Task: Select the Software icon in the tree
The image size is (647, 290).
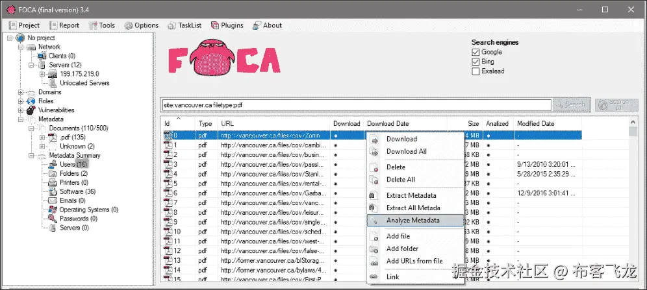Action: (x=53, y=191)
